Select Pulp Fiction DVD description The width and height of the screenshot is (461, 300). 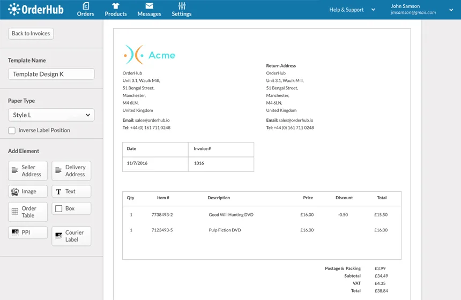pyautogui.click(x=225, y=230)
